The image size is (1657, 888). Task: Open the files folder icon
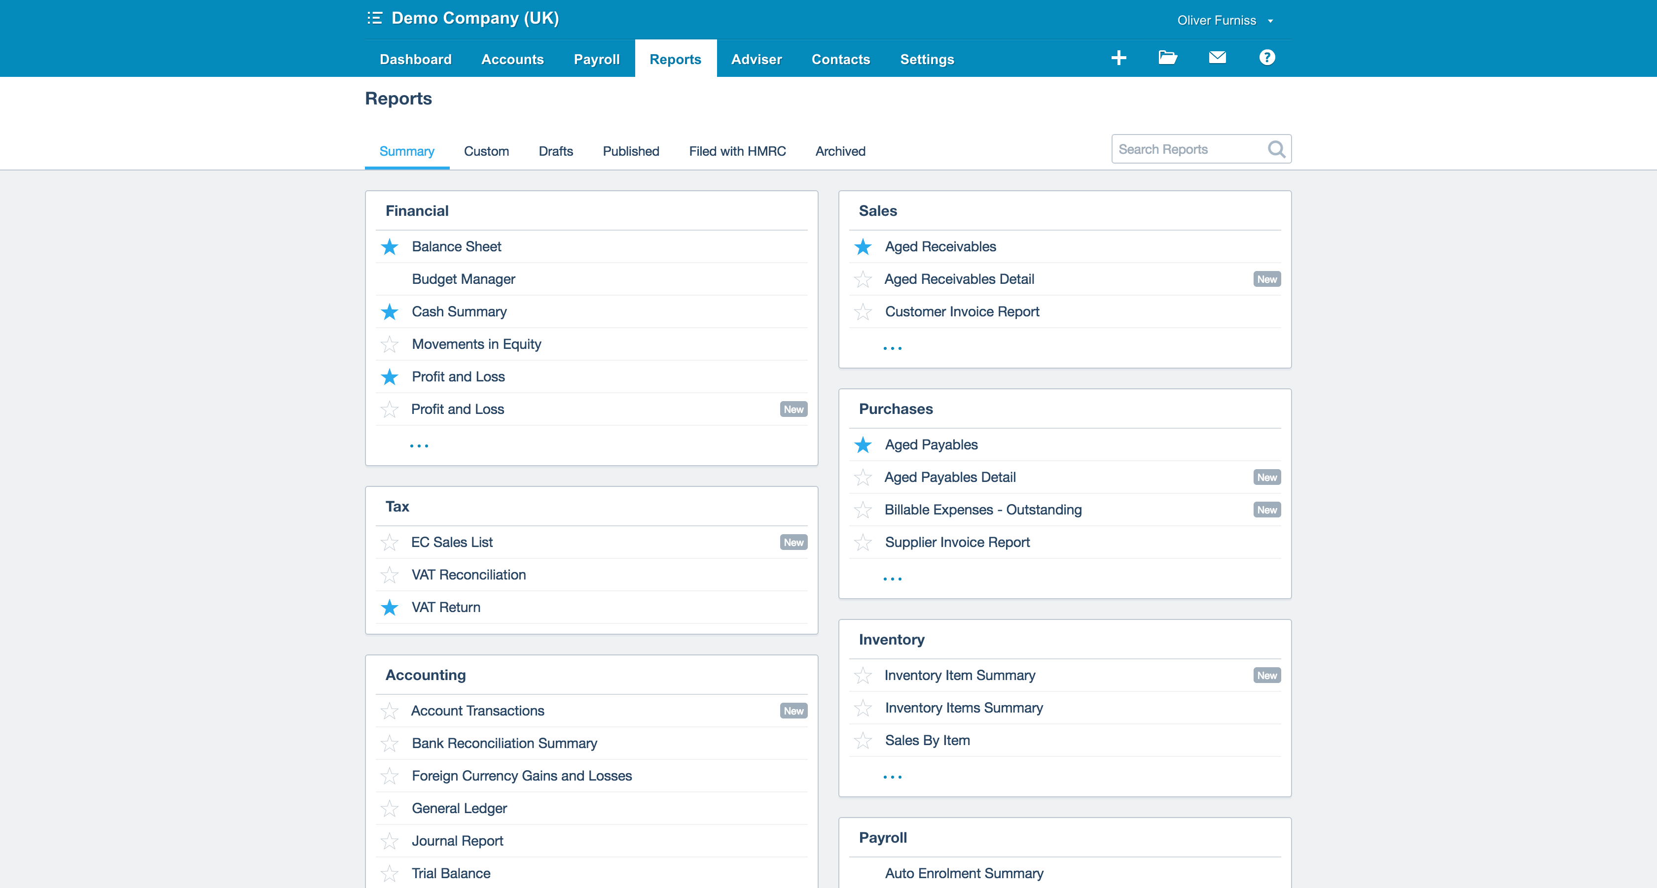click(1167, 58)
